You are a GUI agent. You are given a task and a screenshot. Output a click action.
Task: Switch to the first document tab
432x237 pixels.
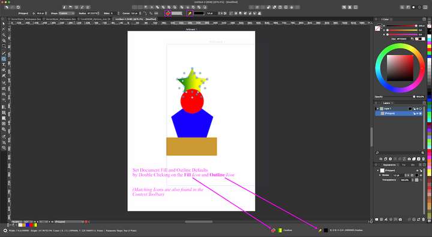[x=25, y=19]
